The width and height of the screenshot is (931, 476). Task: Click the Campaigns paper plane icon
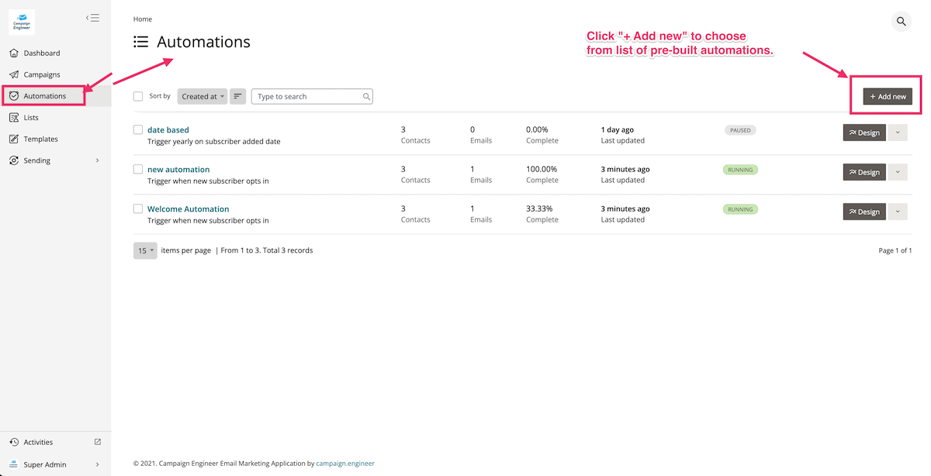14,74
